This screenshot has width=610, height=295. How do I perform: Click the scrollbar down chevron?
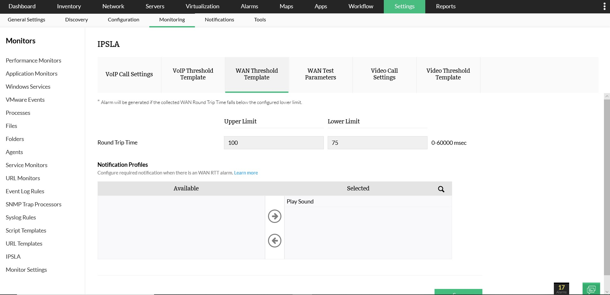(x=606, y=291)
